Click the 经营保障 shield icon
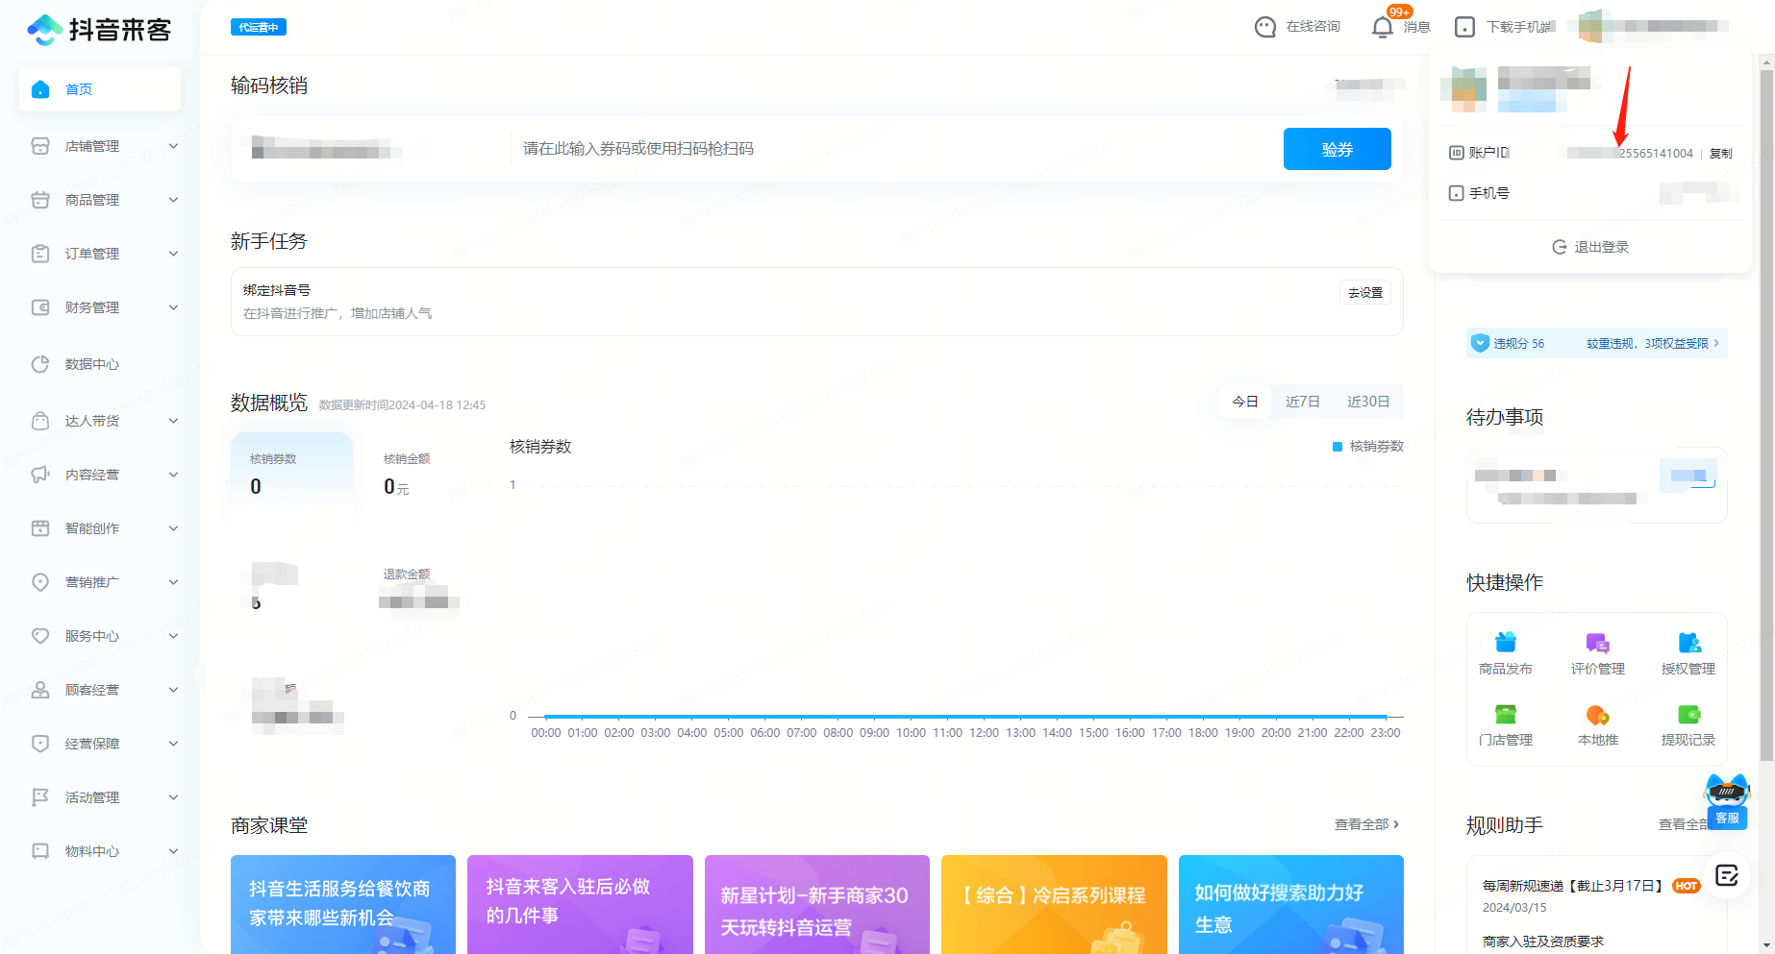Viewport: 1775px width, 954px height. pyautogui.click(x=40, y=744)
